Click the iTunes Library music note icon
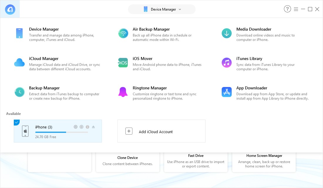 (x=226, y=63)
